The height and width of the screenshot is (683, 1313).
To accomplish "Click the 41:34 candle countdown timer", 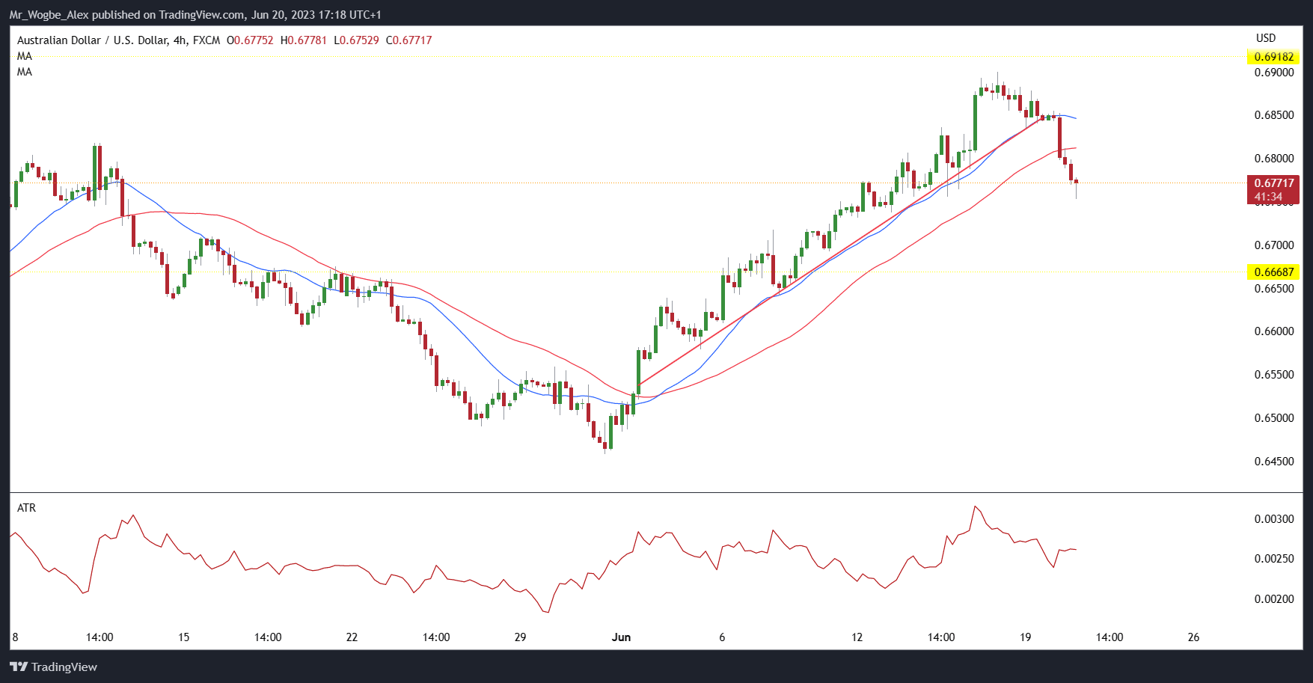I will (x=1268, y=197).
